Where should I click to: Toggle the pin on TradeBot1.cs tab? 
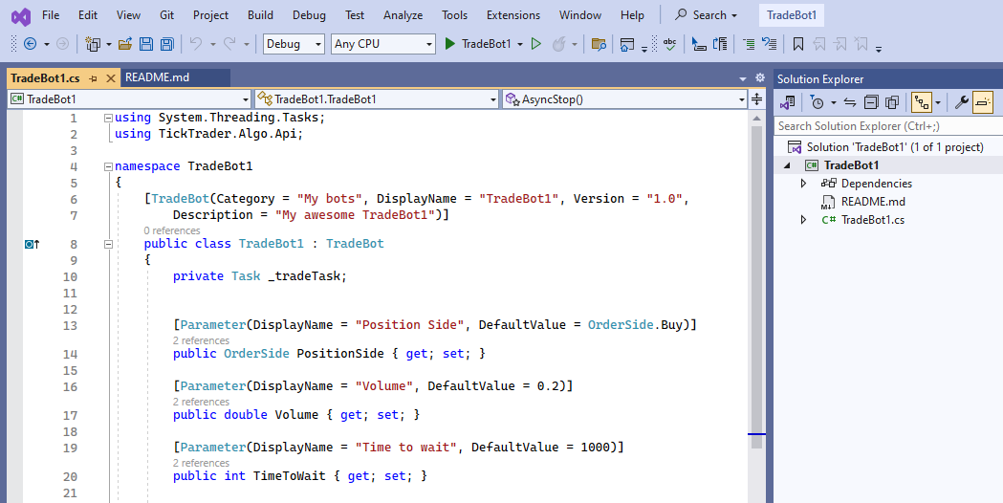click(x=94, y=78)
